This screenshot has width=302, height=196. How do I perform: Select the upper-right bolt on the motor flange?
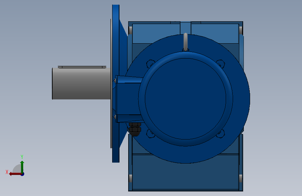tap(220, 64)
